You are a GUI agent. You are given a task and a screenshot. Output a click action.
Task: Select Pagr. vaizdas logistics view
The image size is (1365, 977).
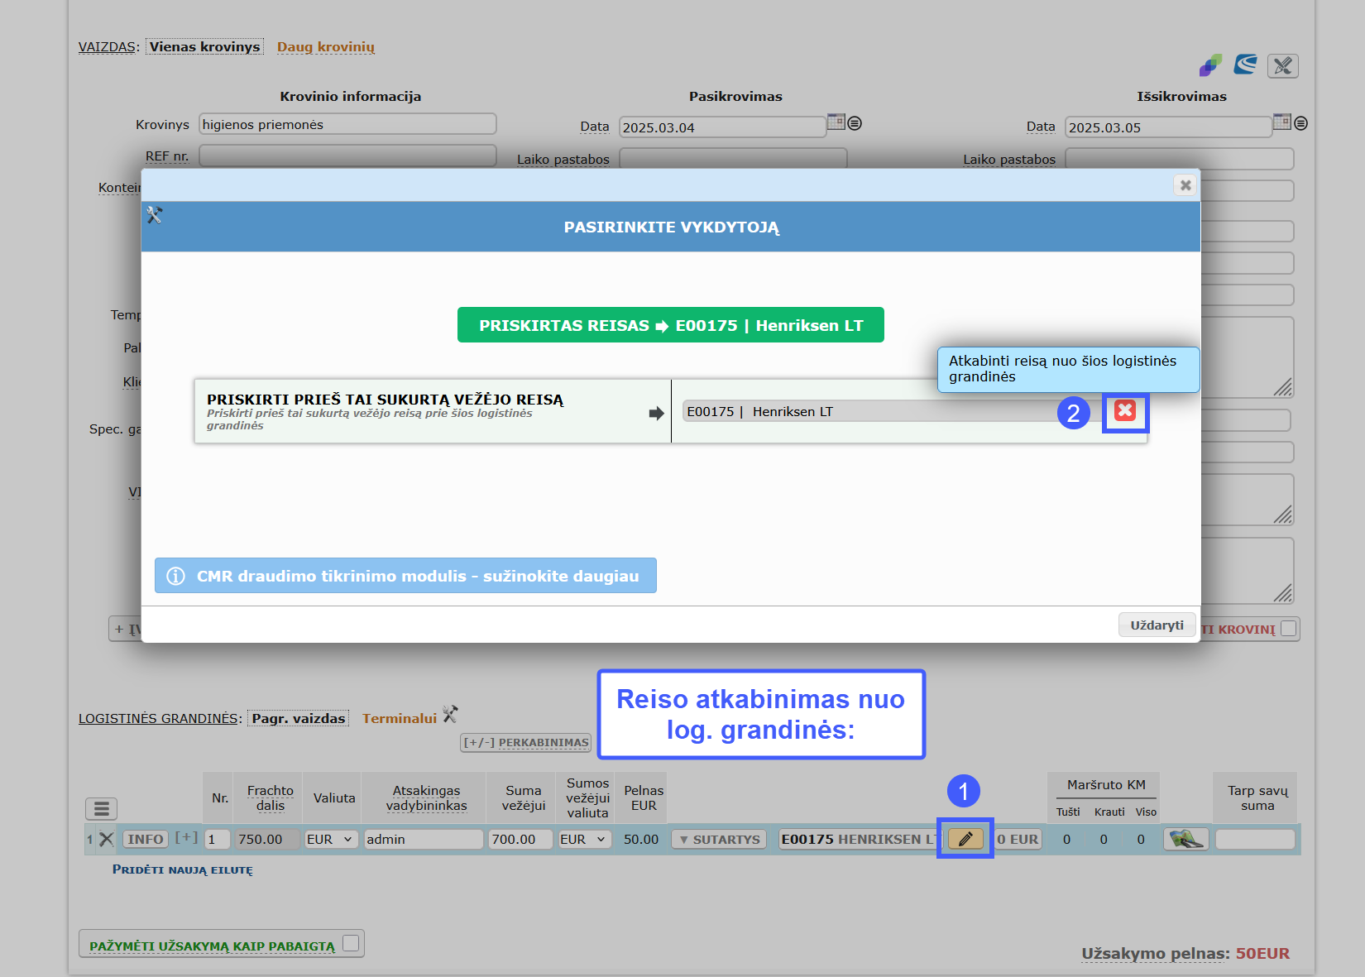tap(298, 718)
